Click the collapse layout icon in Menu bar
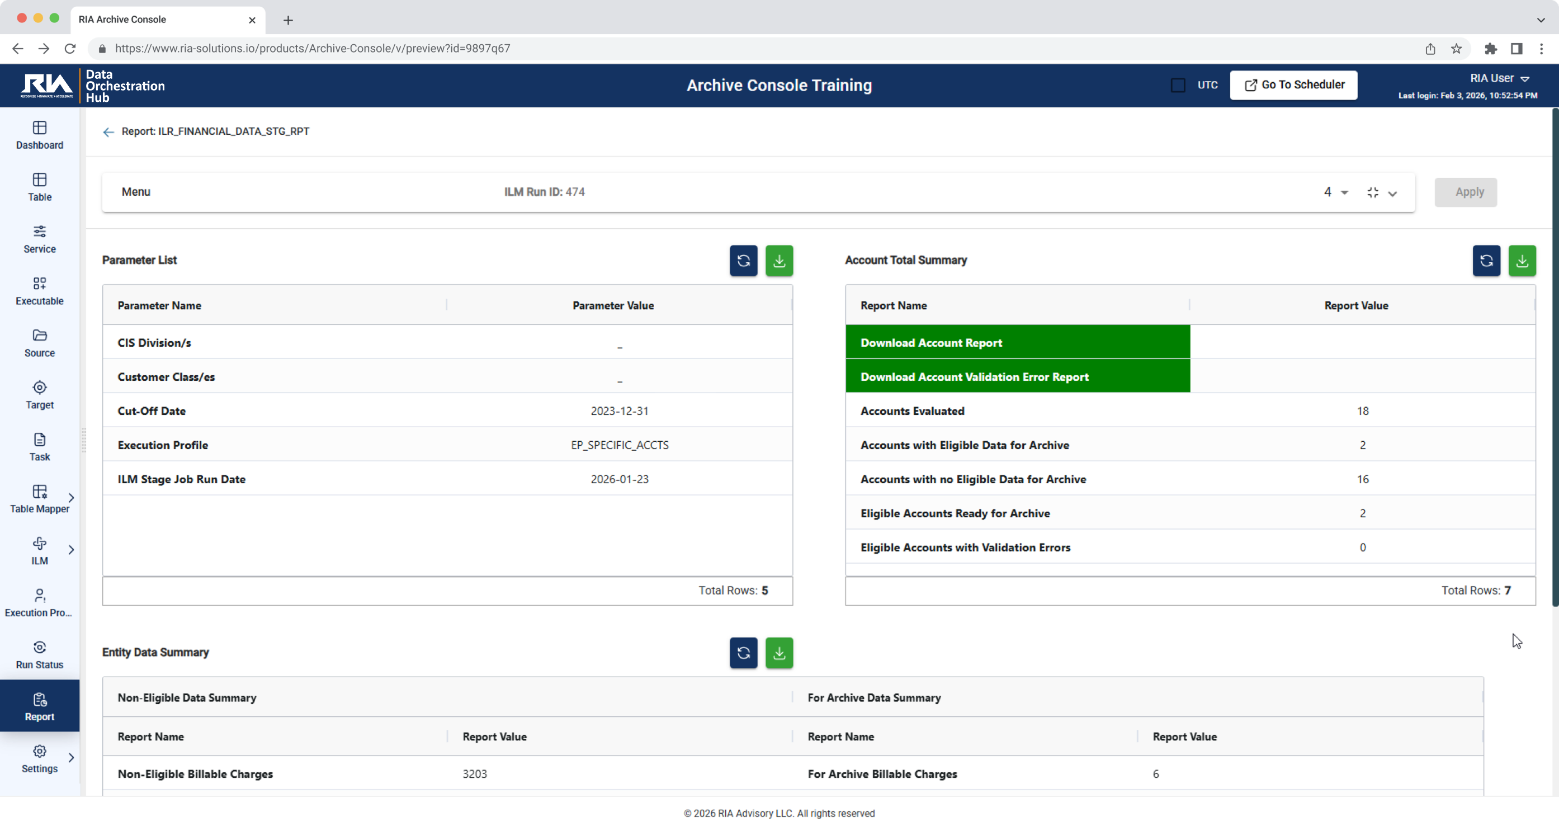1559x831 pixels. [1373, 192]
